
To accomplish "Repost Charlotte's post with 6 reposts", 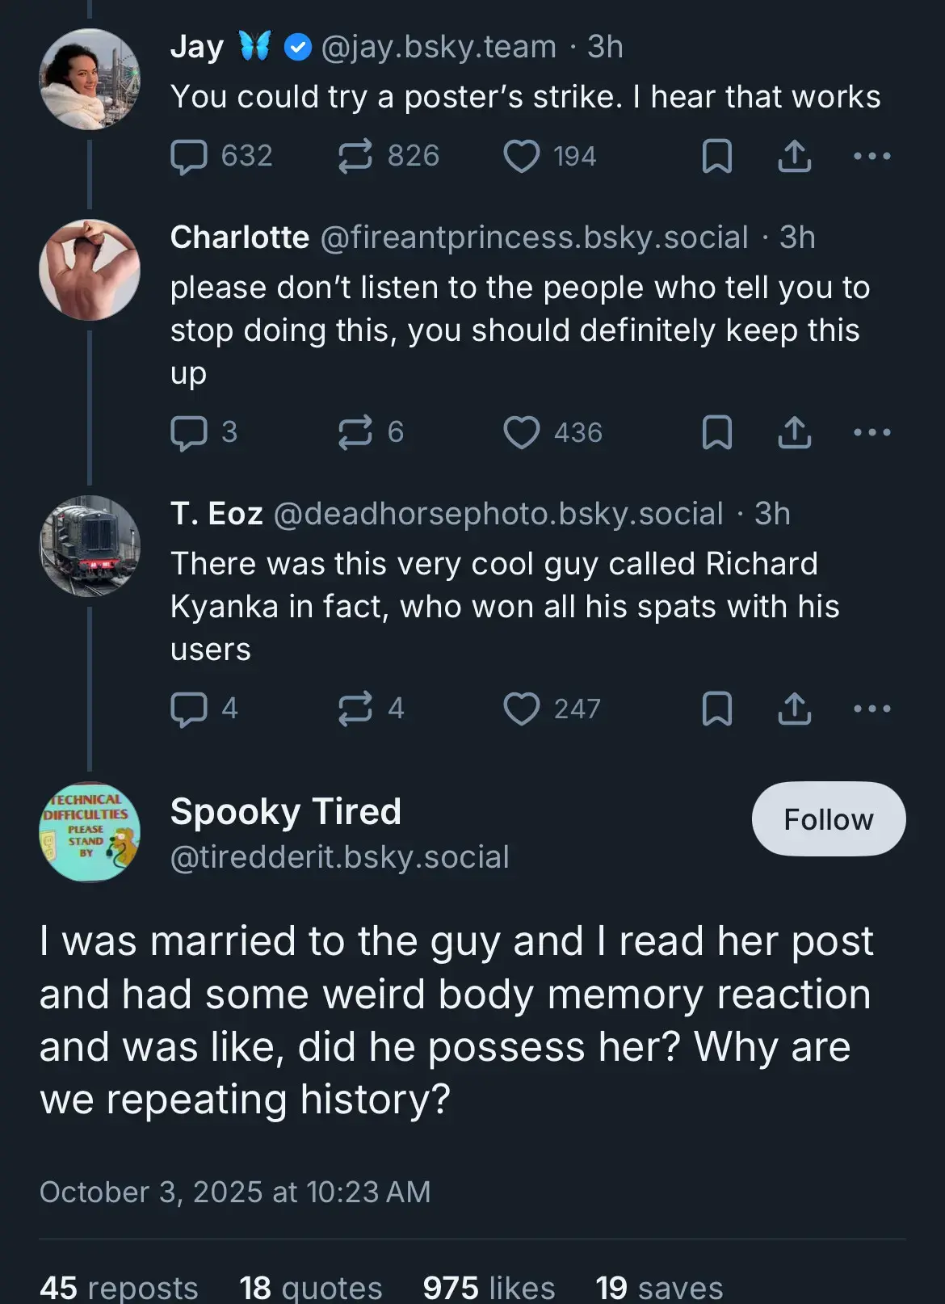I will coord(355,433).
